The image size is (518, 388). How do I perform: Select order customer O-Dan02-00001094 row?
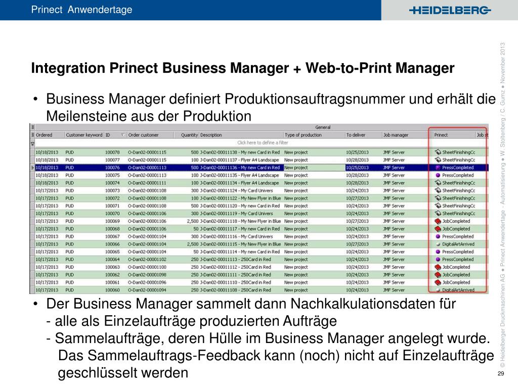point(262,290)
